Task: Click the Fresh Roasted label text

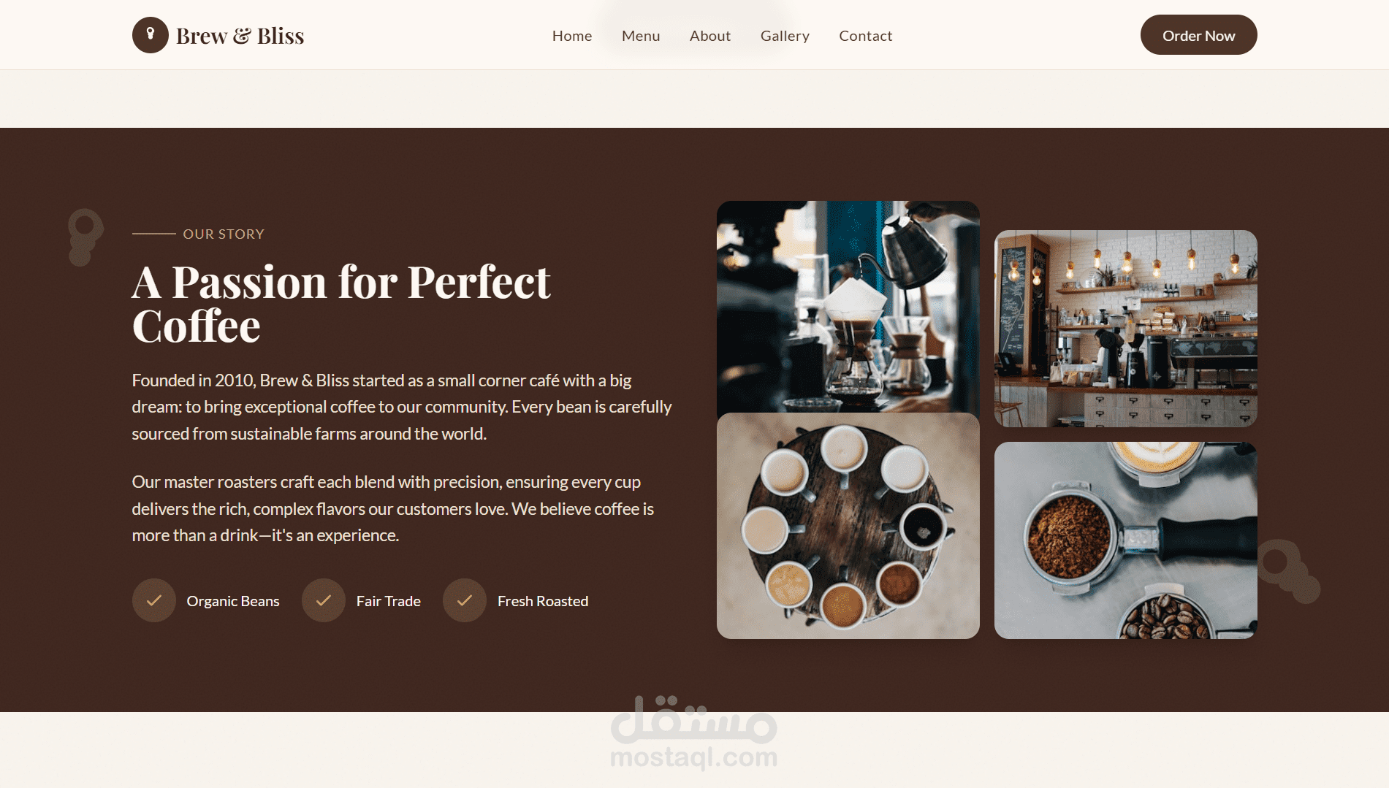Action: click(x=543, y=601)
